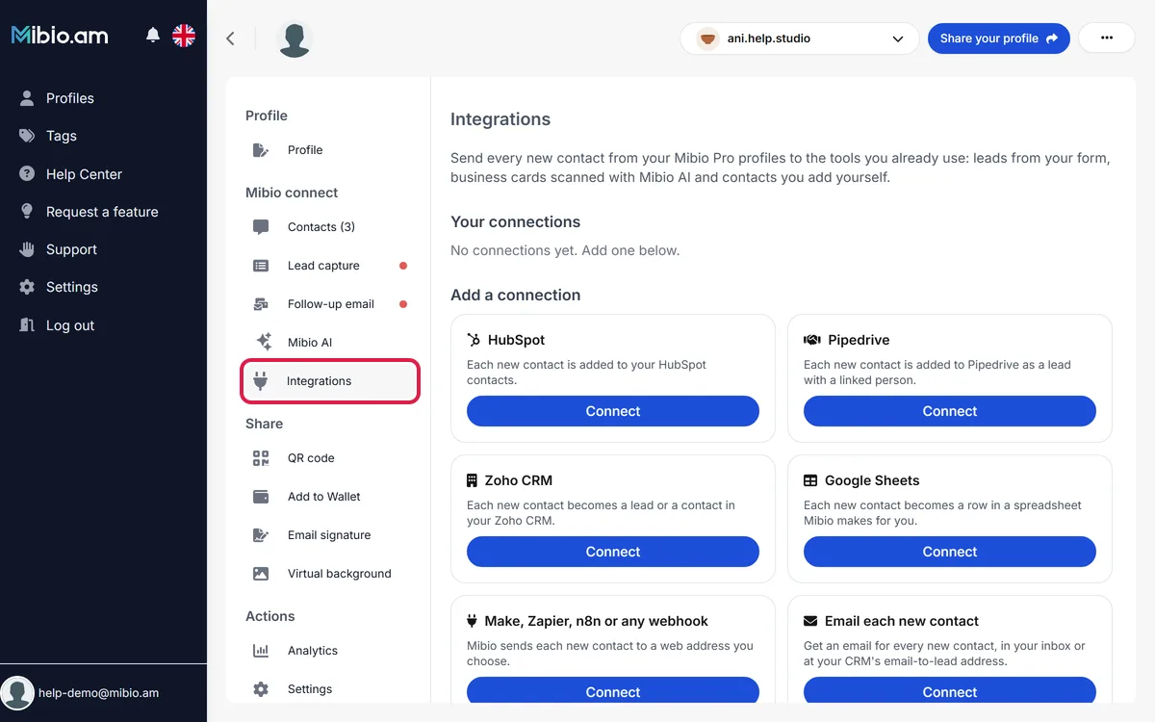This screenshot has height=722, width=1155.
Task: Click the QR code icon
Action: pyautogui.click(x=261, y=458)
